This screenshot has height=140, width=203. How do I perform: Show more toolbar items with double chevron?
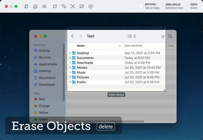coord(163,36)
